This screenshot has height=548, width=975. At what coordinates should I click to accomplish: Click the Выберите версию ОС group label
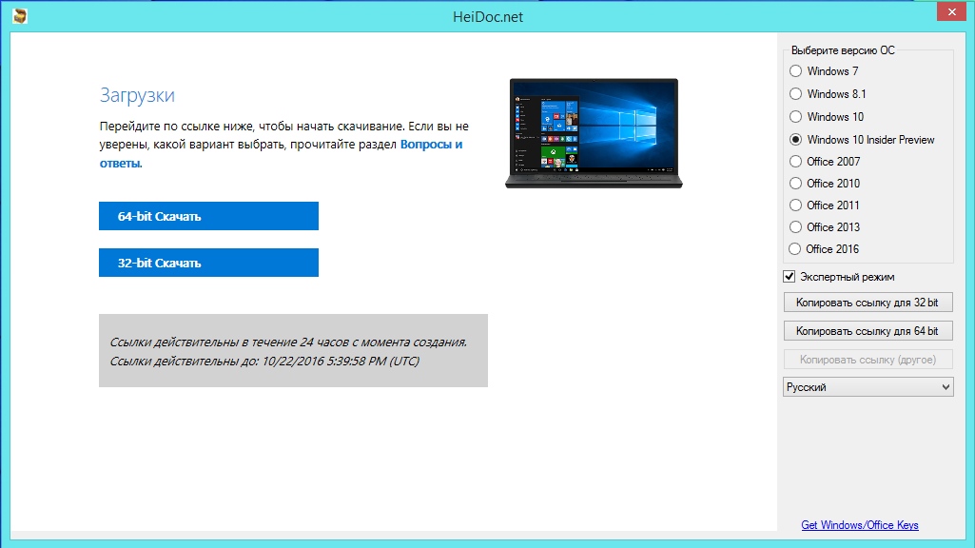coord(843,50)
